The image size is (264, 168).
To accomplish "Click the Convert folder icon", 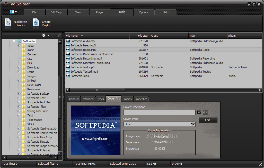I will (24, 54).
